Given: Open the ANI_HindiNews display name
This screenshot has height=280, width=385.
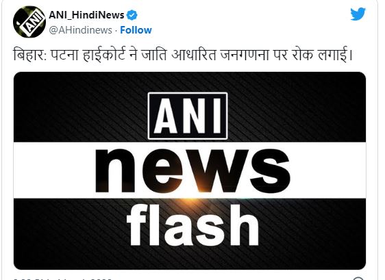Looking at the screenshot, I should [x=86, y=15].
